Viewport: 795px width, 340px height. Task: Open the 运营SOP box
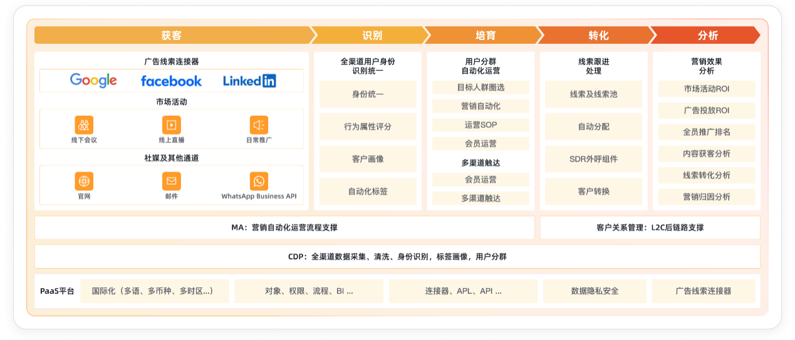click(x=481, y=125)
